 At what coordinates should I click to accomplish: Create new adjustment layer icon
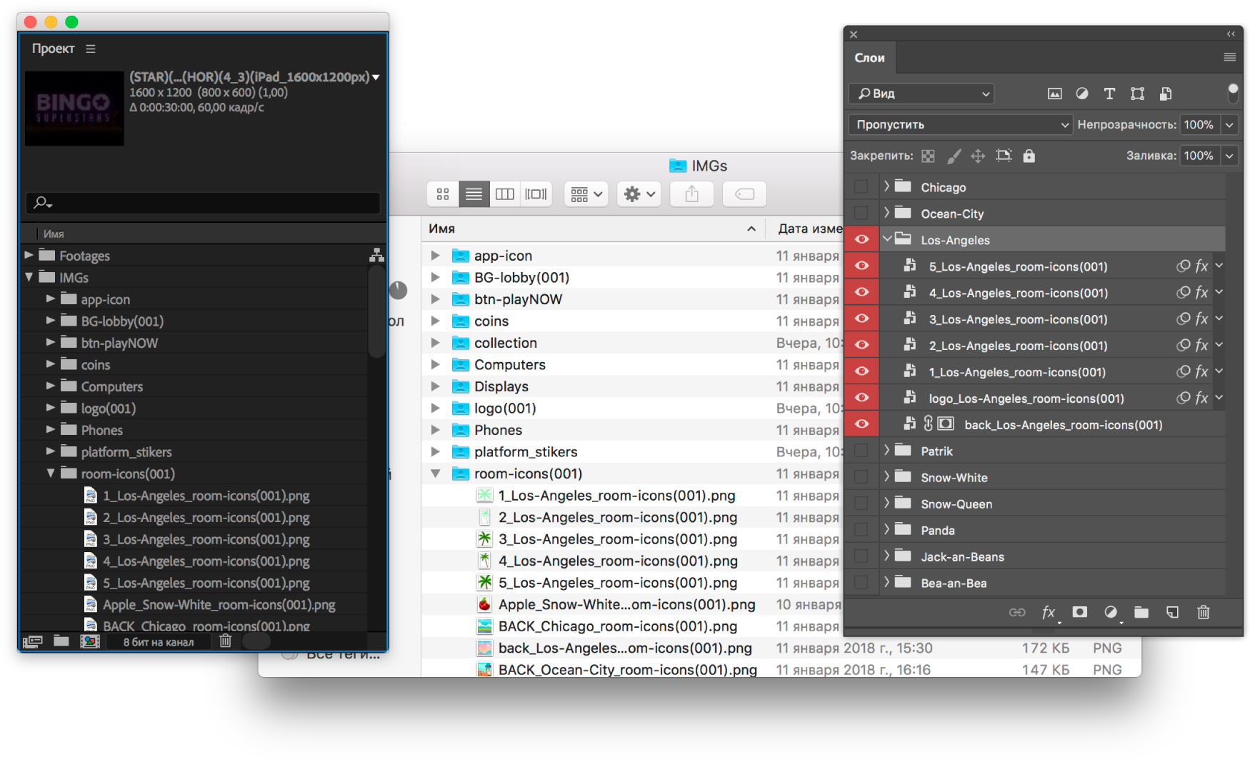coord(1111,612)
